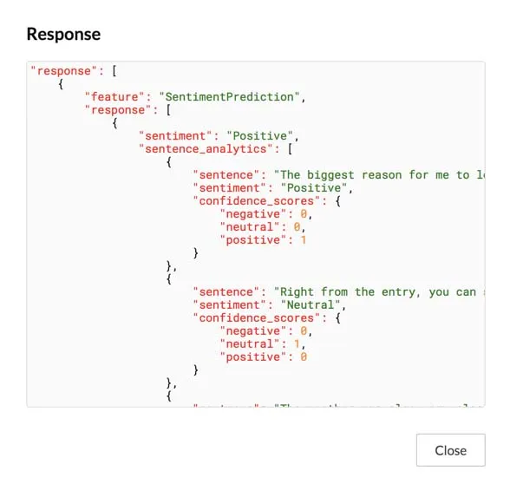Screen dimensions: 510x484
Task: Click the first sentence's "negative": 0 line
Action: coord(266,214)
